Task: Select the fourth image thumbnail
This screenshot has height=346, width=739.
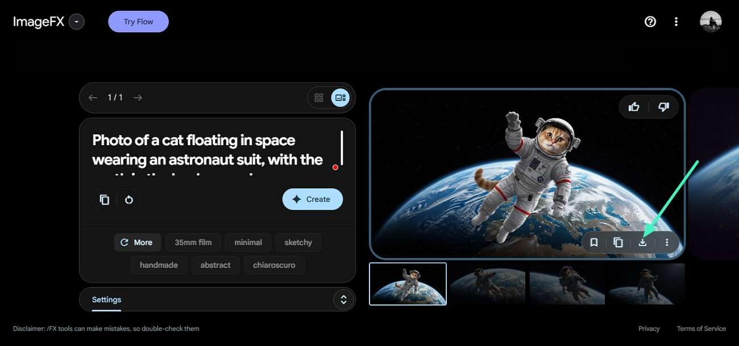Action: (646, 284)
